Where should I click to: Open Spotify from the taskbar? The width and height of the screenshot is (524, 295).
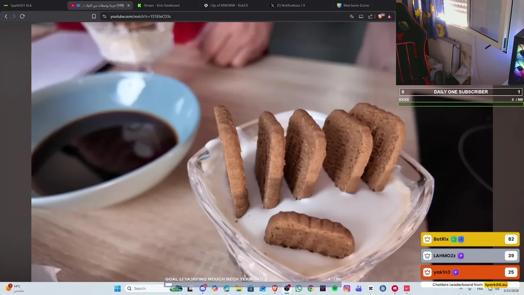pyautogui.click(x=335, y=288)
